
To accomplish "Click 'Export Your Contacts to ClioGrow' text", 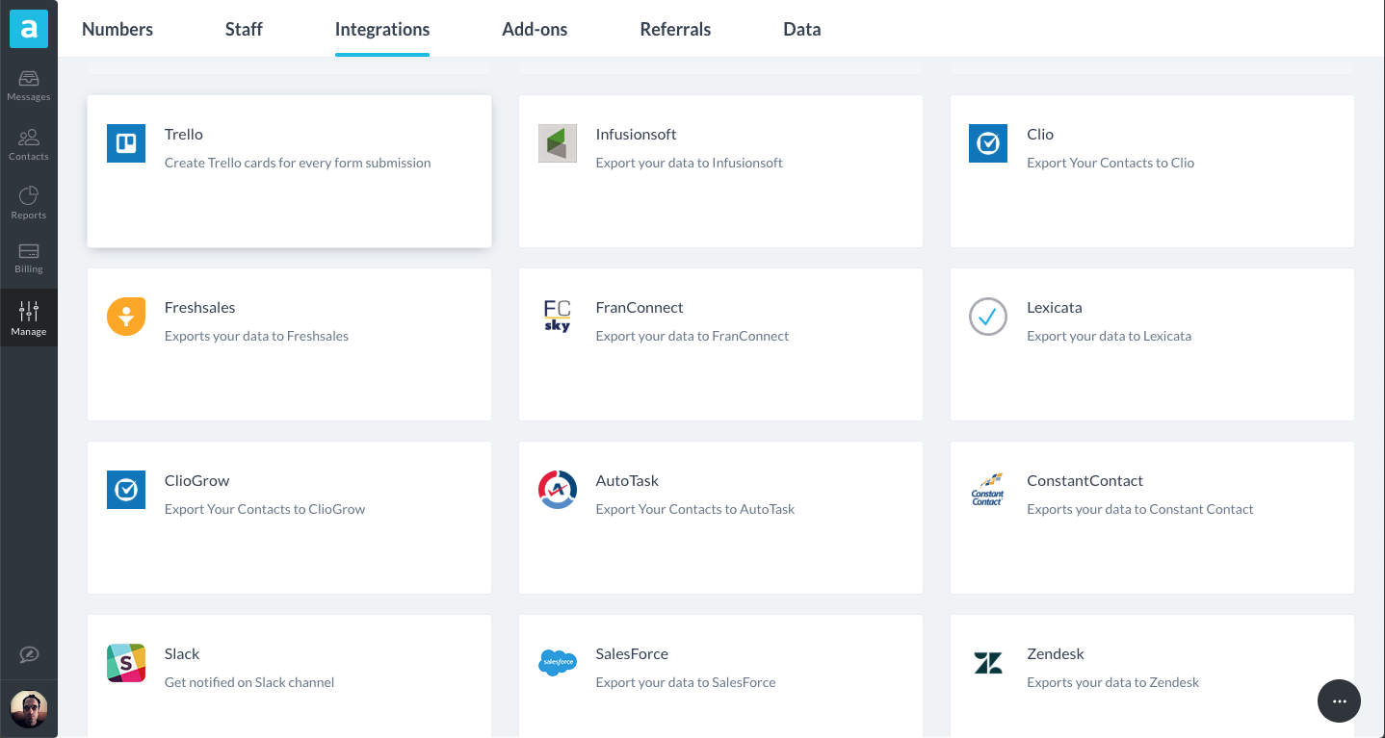I will click(265, 509).
